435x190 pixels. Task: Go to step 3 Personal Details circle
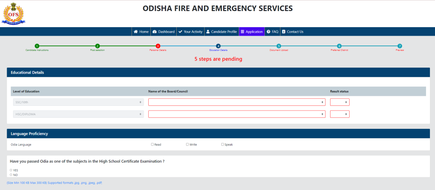tap(158, 46)
